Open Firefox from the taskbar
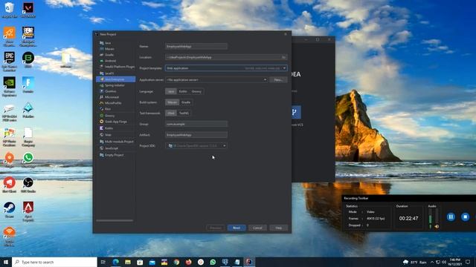This screenshot has height=267, width=476. (188, 262)
